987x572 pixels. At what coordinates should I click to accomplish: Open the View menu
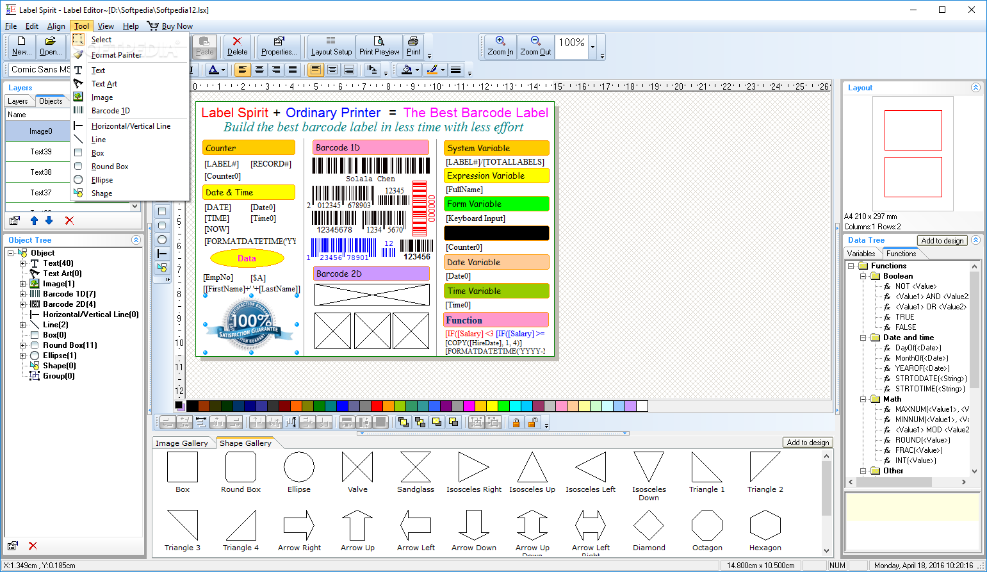106,26
